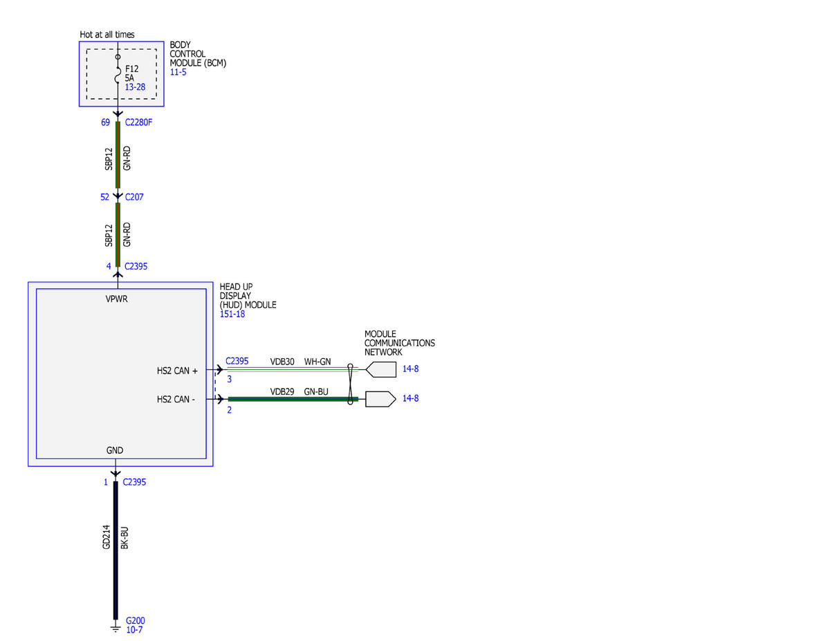Select the "VPWR" terminal label
The image size is (830, 641).
point(117,300)
